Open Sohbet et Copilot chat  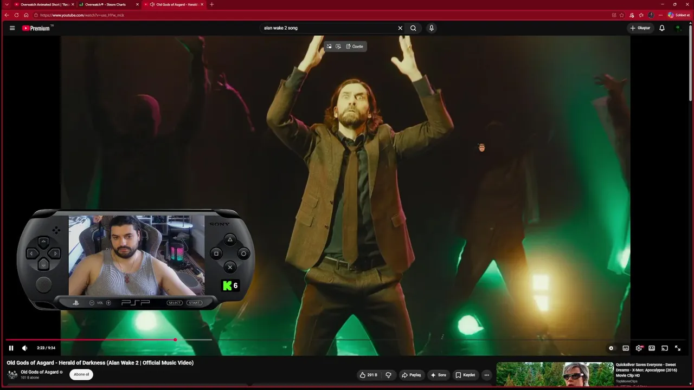point(679,15)
